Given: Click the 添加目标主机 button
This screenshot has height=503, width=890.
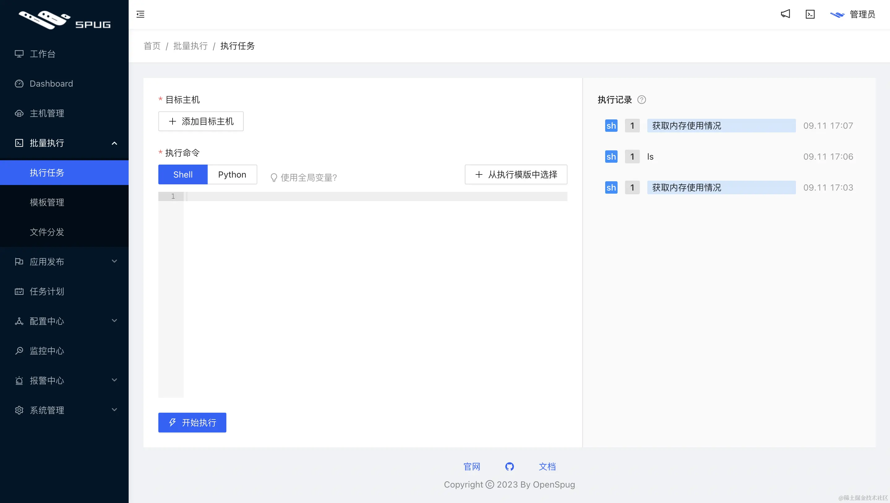Looking at the screenshot, I should click(x=201, y=121).
